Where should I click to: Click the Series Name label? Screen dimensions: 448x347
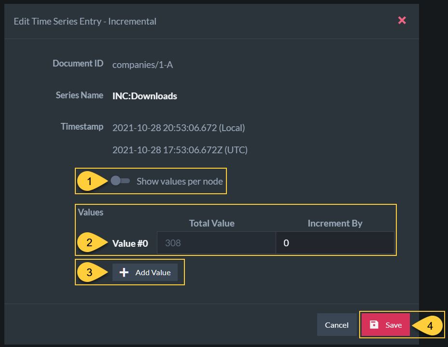tap(80, 95)
